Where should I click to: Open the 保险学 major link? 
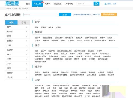click(x=79, y=40)
